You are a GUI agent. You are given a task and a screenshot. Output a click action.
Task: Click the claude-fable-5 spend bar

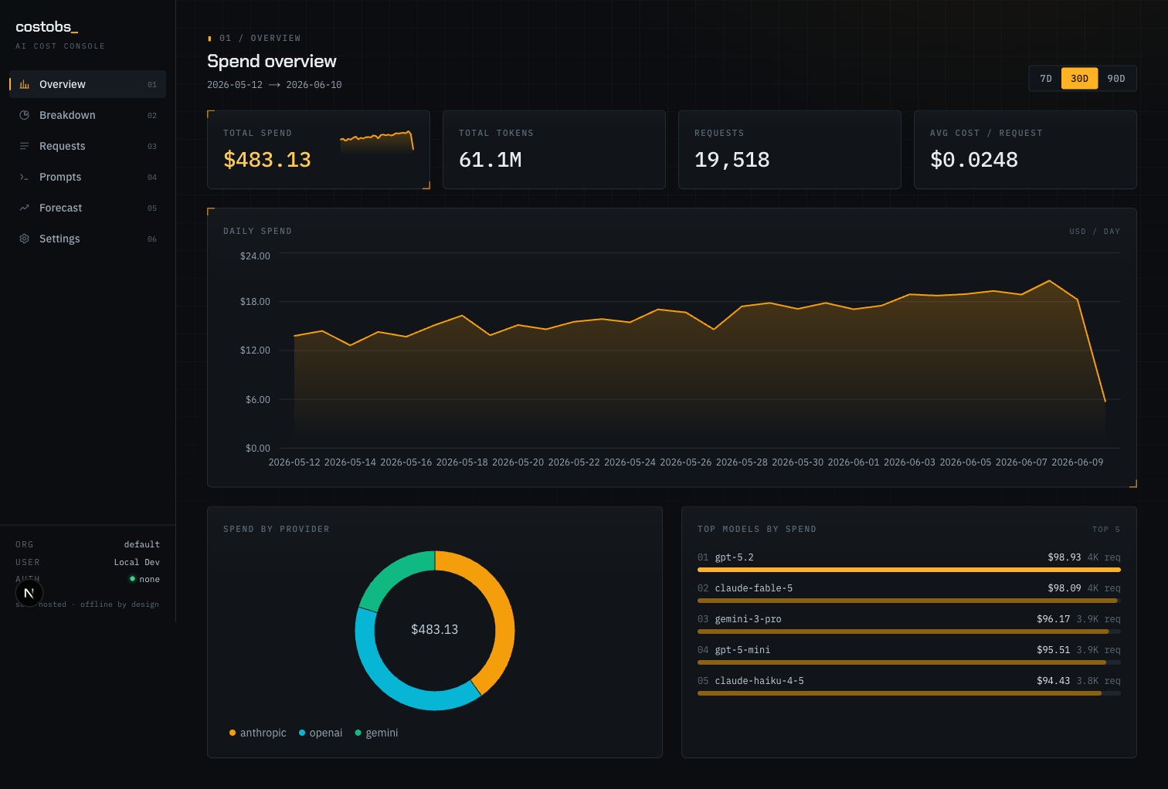(x=909, y=601)
